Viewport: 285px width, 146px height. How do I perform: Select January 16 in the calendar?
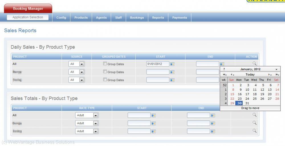[x=240, y=94]
